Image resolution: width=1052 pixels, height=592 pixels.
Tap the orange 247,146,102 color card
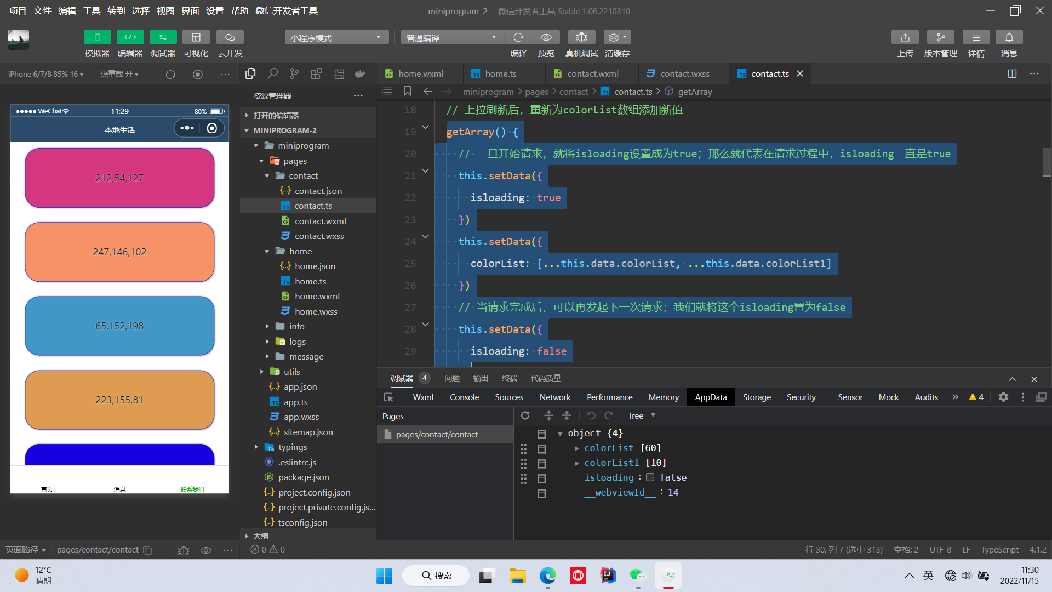[x=119, y=252]
